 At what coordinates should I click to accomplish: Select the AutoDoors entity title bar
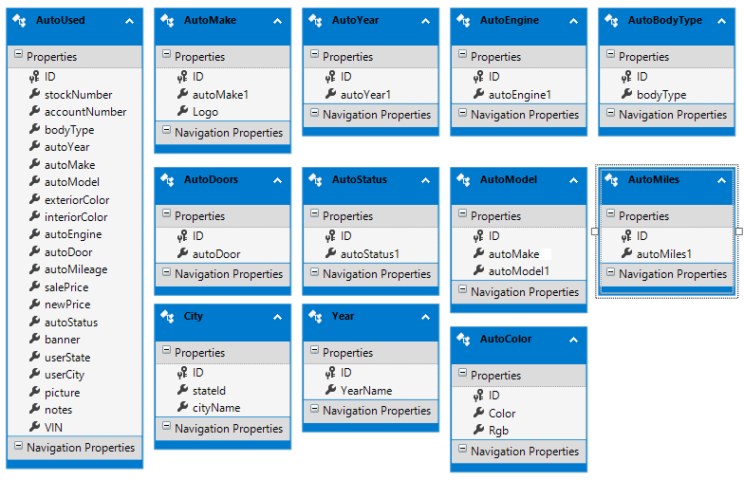point(211,179)
